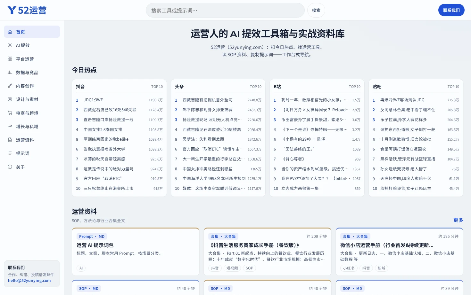The width and height of the screenshot is (471, 295).
Task: Click the 短视频 tag on 抖音手册 card
Action: coord(232,268)
